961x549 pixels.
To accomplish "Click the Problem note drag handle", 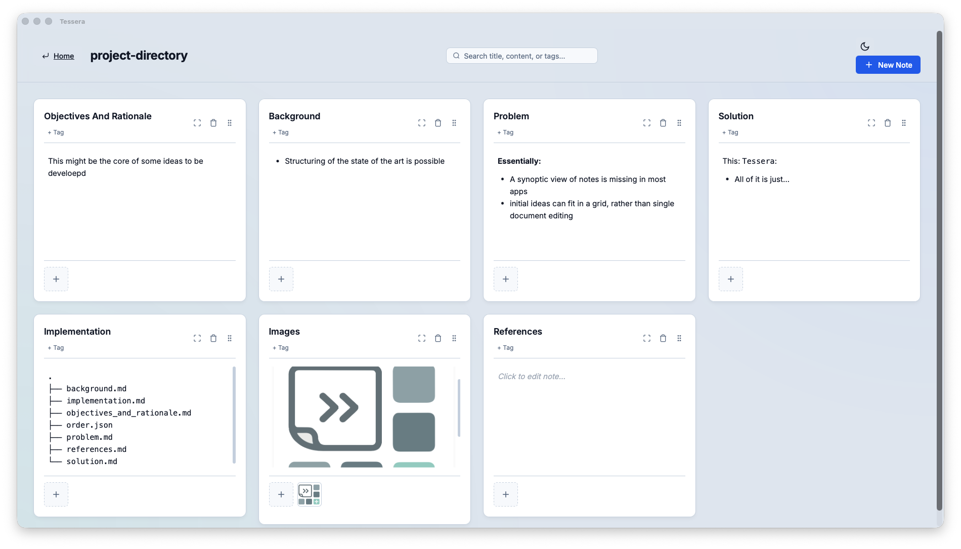I will 679,123.
